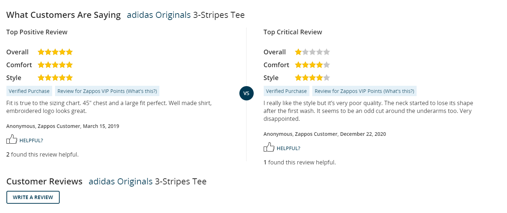The width and height of the screenshot is (507, 213).
Task: Click the positive review's Comfort star rating
Action: point(55,65)
